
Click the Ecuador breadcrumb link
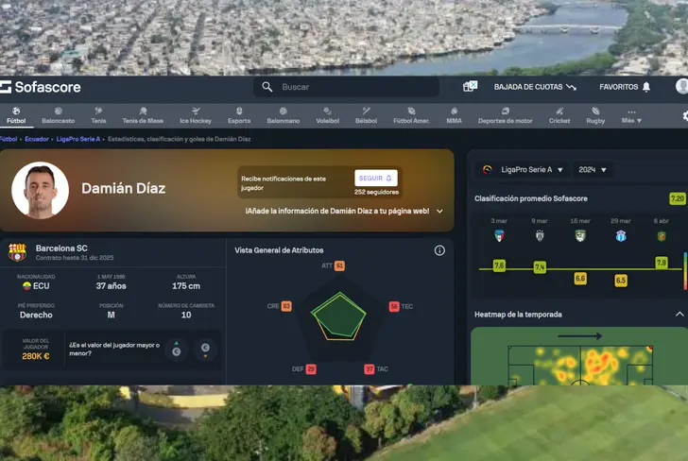[x=37, y=139]
